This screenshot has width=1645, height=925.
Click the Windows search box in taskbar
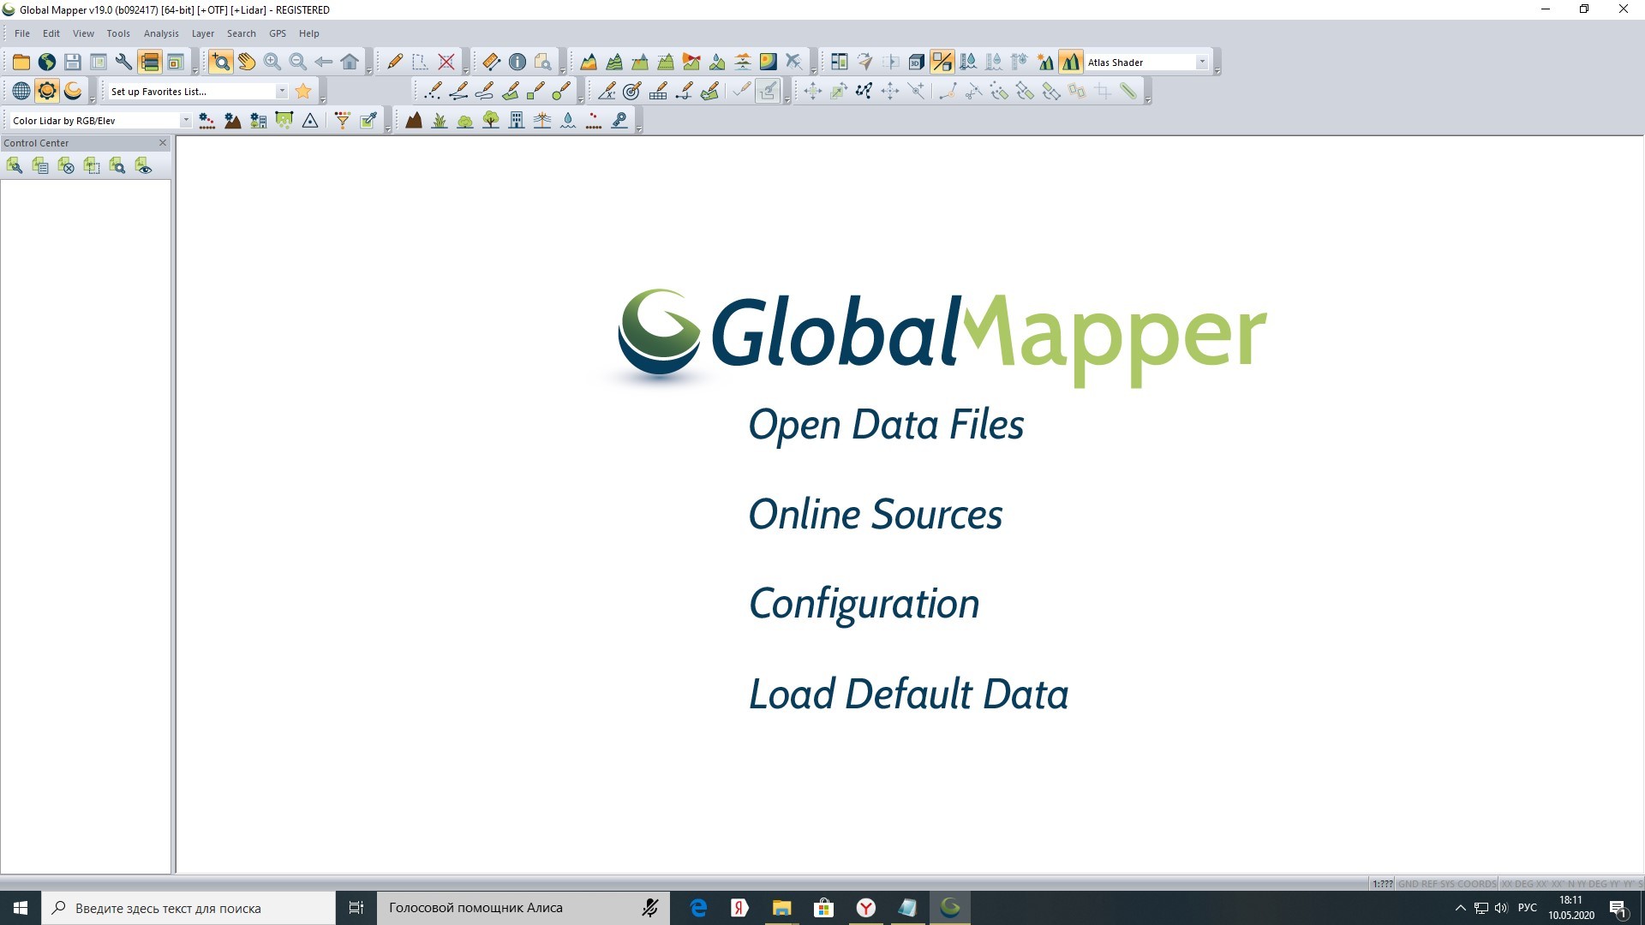coord(188,908)
